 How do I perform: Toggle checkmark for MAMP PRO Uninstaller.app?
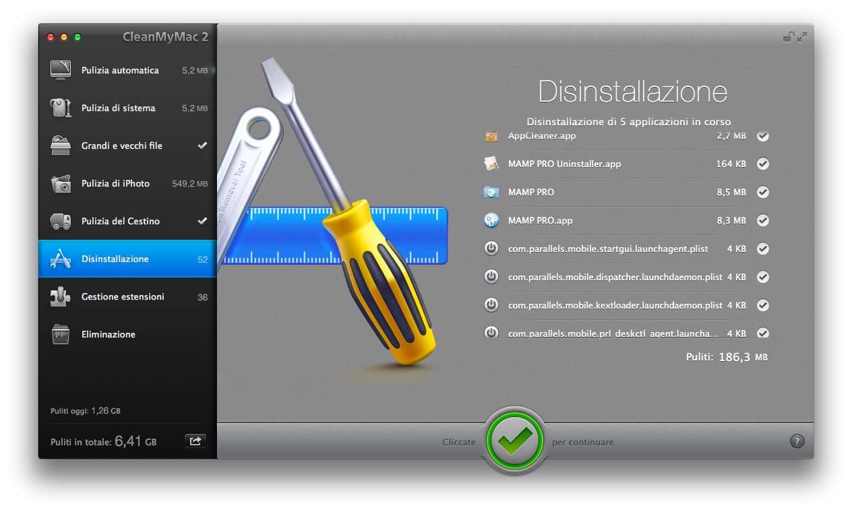pyautogui.click(x=763, y=164)
